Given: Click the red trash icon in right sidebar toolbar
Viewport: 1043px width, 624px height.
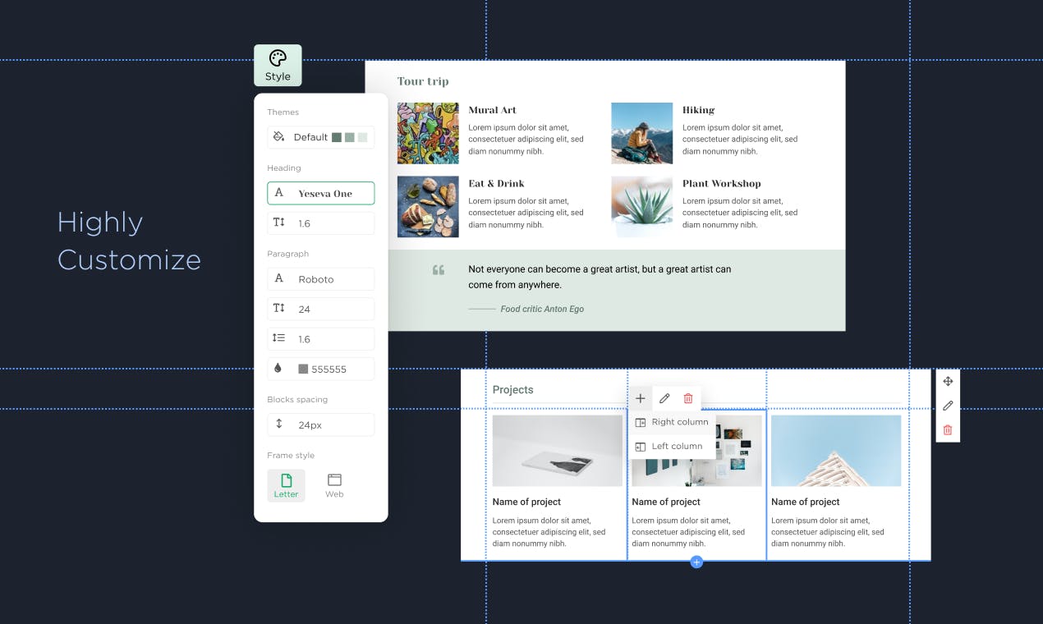Looking at the screenshot, I should (948, 430).
